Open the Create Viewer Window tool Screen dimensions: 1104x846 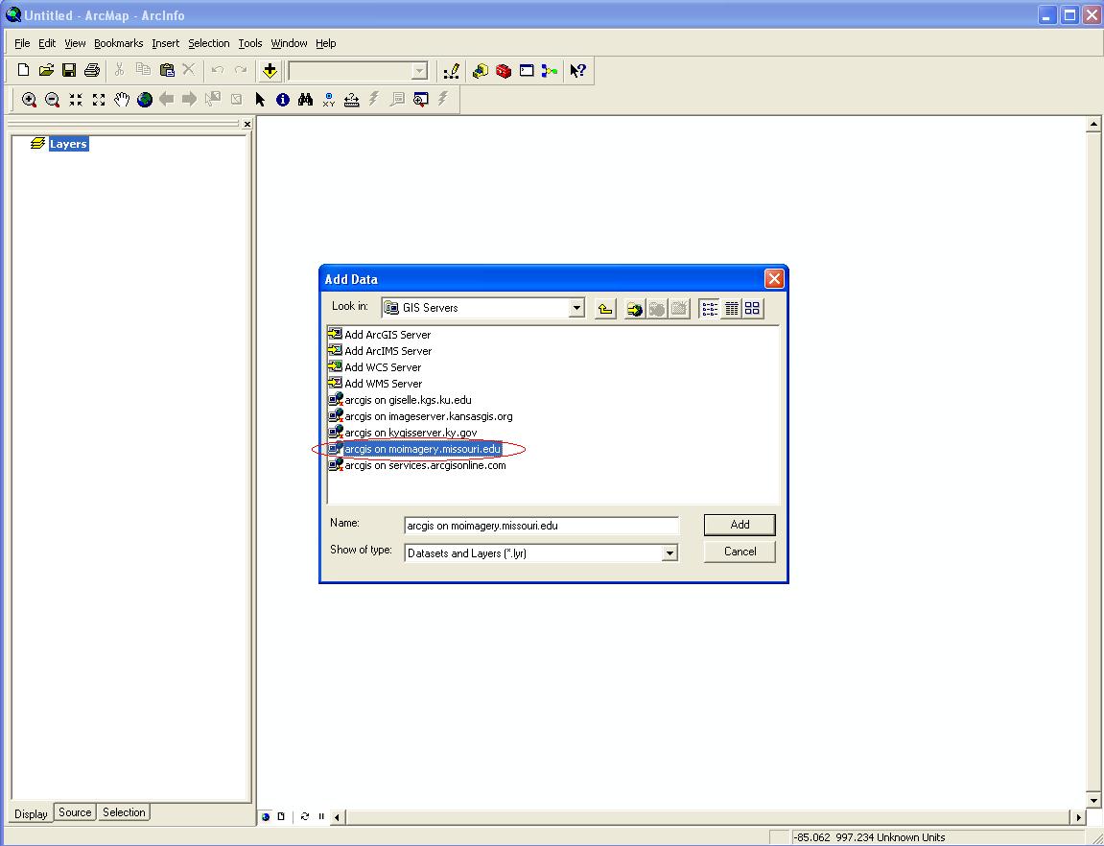point(420,100)
